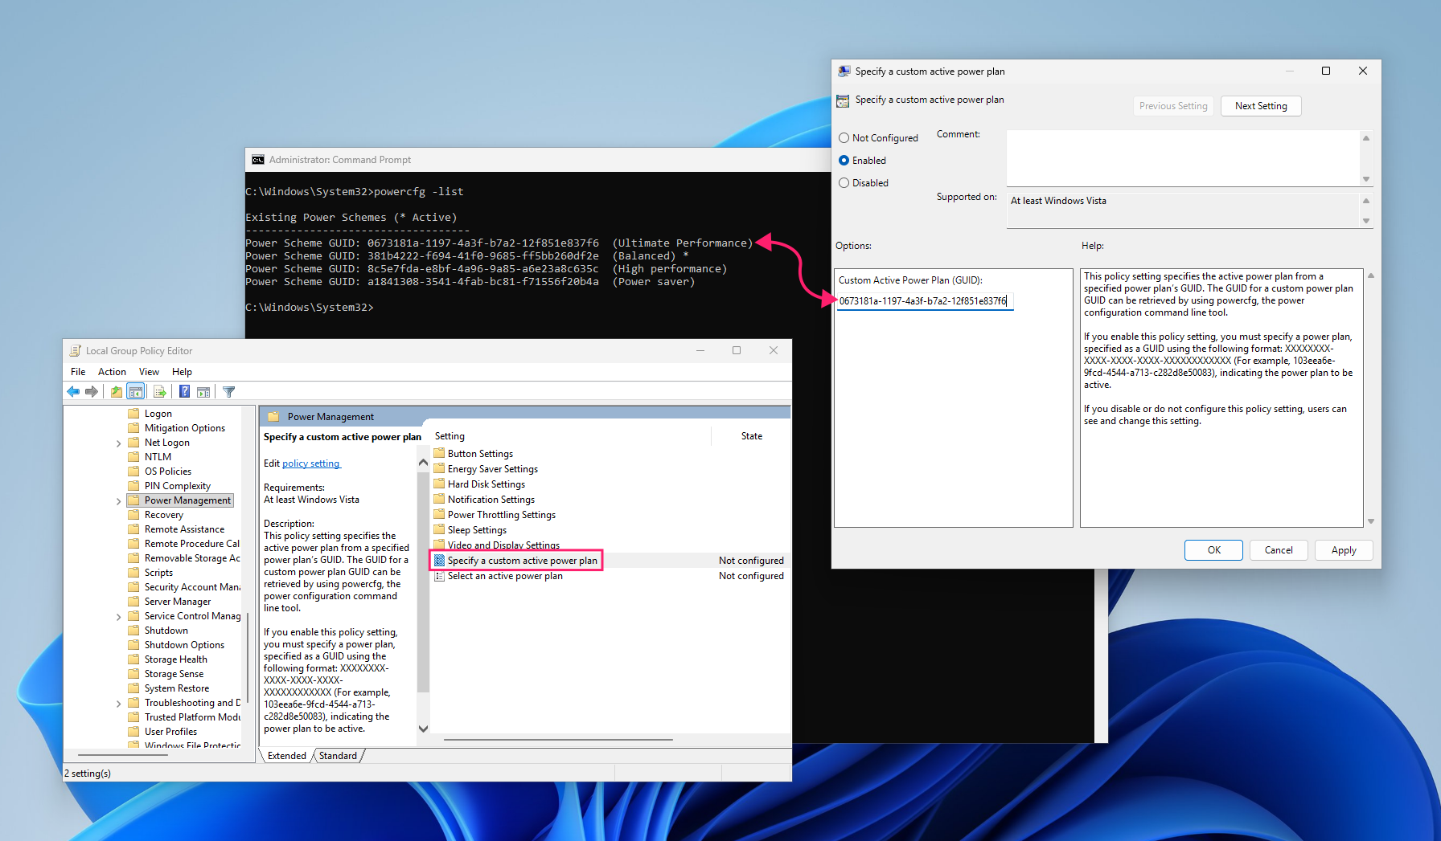Switch to the Standard tab

click(338, 756)
